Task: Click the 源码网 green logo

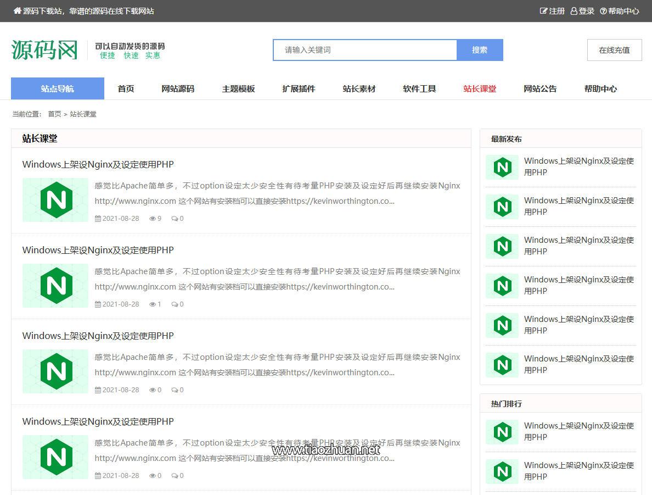Action: [44, 50]
